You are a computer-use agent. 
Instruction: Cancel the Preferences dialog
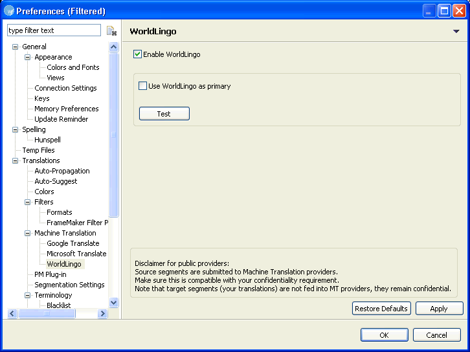(x=437, y=335)
